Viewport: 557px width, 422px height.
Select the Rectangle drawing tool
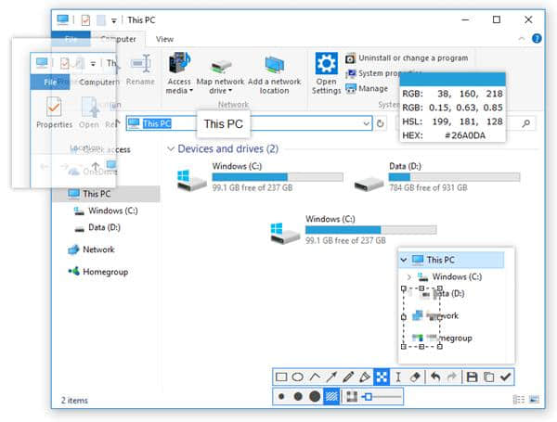pyautogui.click(x=281, y=377)
